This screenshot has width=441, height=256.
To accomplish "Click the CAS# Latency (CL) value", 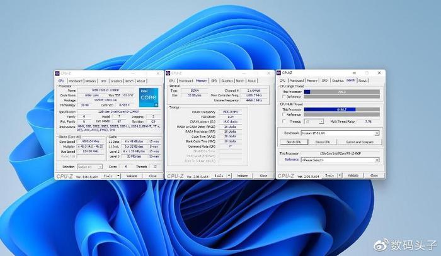I will coord(230,122).
